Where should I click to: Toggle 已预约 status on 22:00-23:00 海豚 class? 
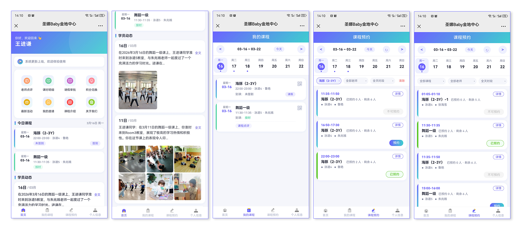(394, 174)
